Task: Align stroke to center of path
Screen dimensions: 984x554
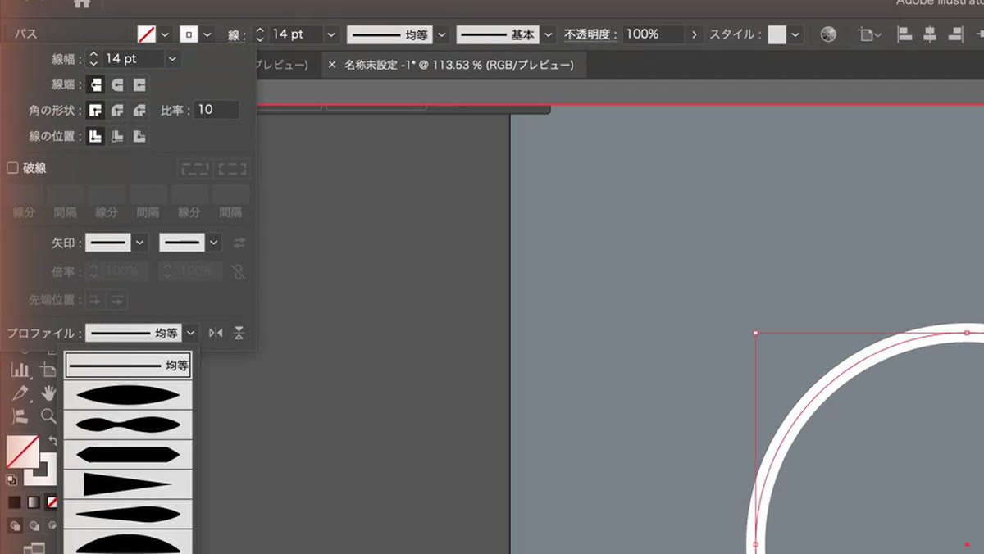Action: click(96, 136)
